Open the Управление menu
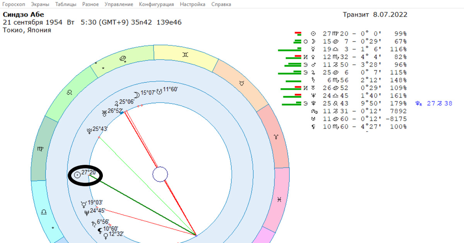Screen dimensions: 464x243 pyautogui.click(x=119, y=4)
